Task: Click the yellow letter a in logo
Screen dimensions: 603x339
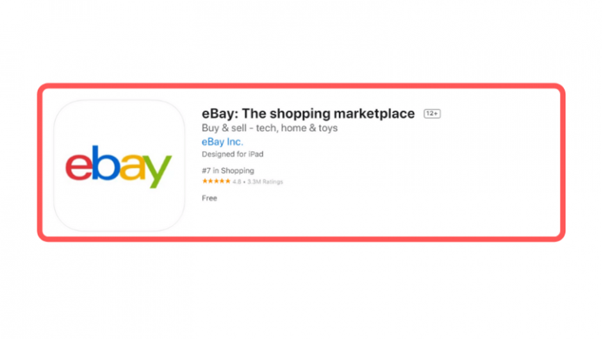Action: [x=132, y=167]
